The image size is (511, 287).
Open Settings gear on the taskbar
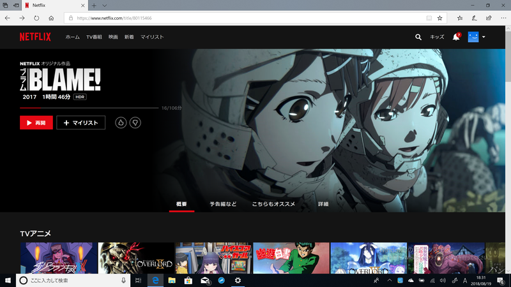pyautogui.click(x=238, y=281)
